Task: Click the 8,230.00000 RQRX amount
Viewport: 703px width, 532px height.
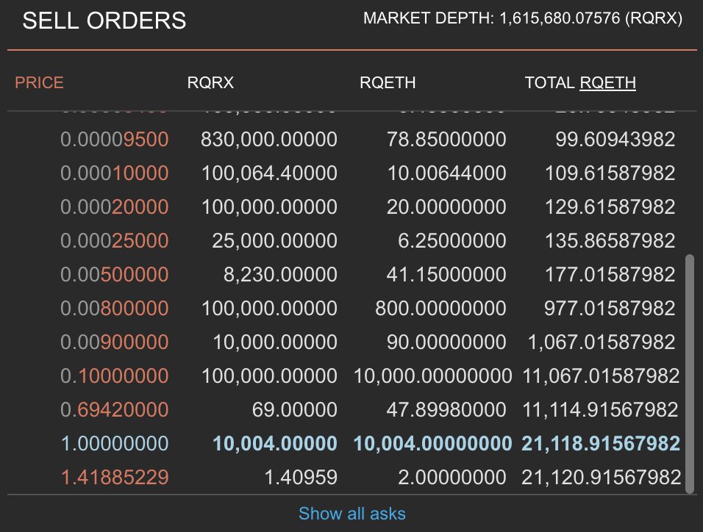Action: (x=281, y=274)
